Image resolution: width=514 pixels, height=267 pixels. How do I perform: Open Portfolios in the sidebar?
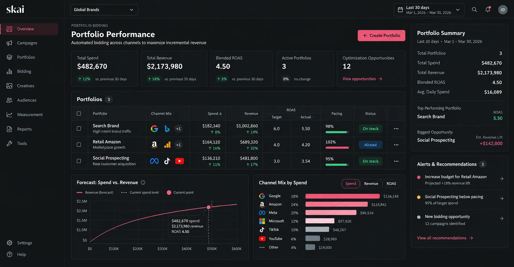[x=29, y=57]
